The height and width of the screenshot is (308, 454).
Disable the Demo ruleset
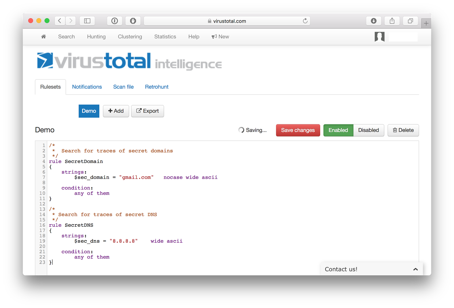(369, 130)
